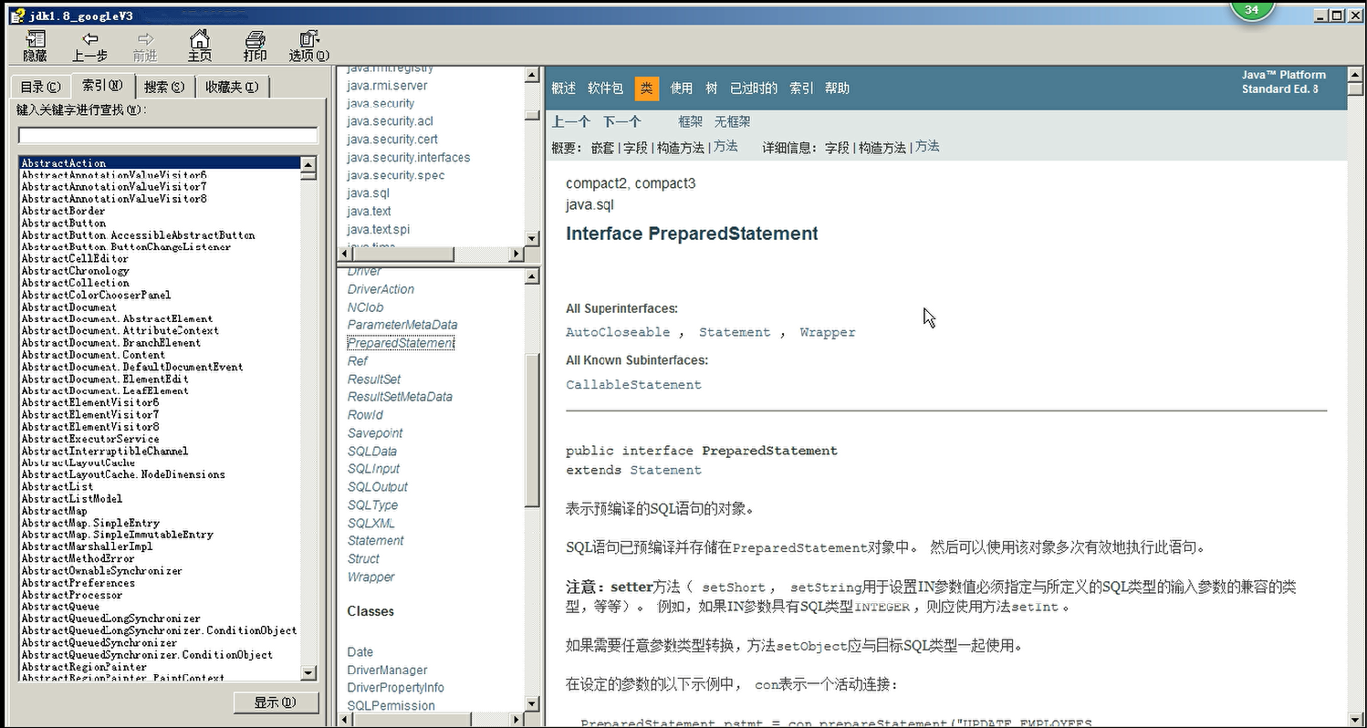Open the Statement superinterface link
The height and width of the screenshot is (728, 1367).
point(735,332)
